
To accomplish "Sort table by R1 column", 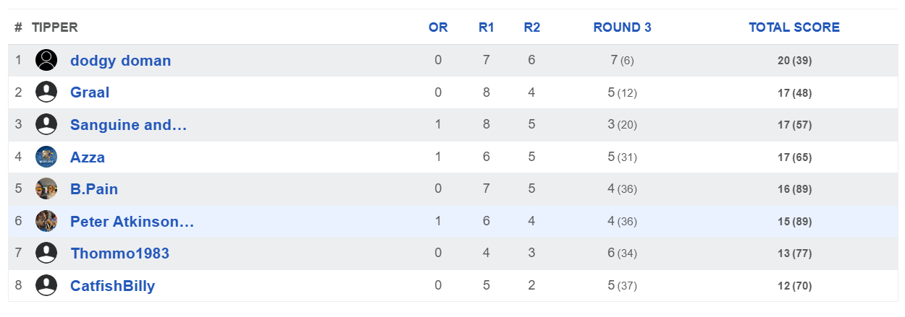I will [486, 27].
